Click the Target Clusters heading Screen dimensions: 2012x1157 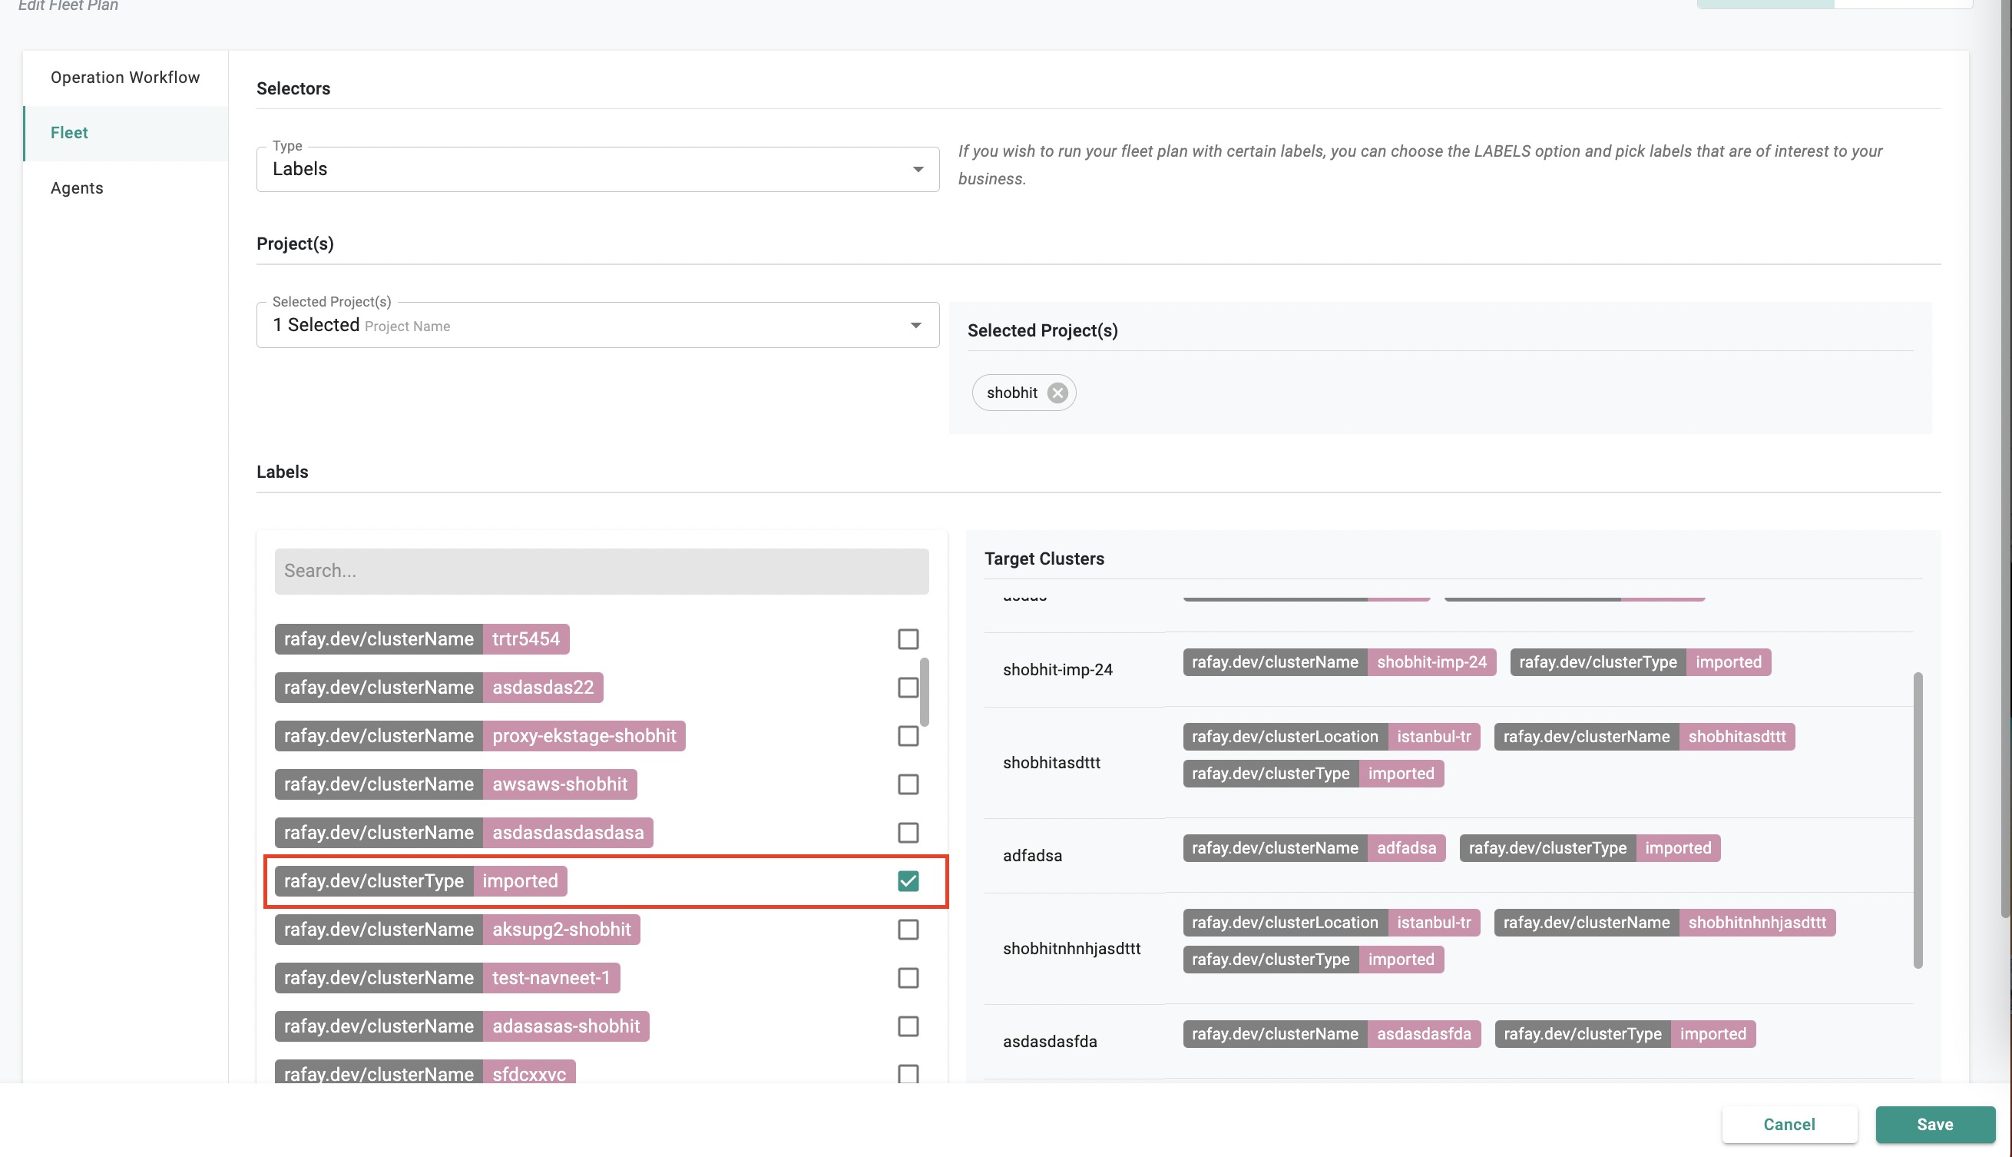click(1044, 559)
